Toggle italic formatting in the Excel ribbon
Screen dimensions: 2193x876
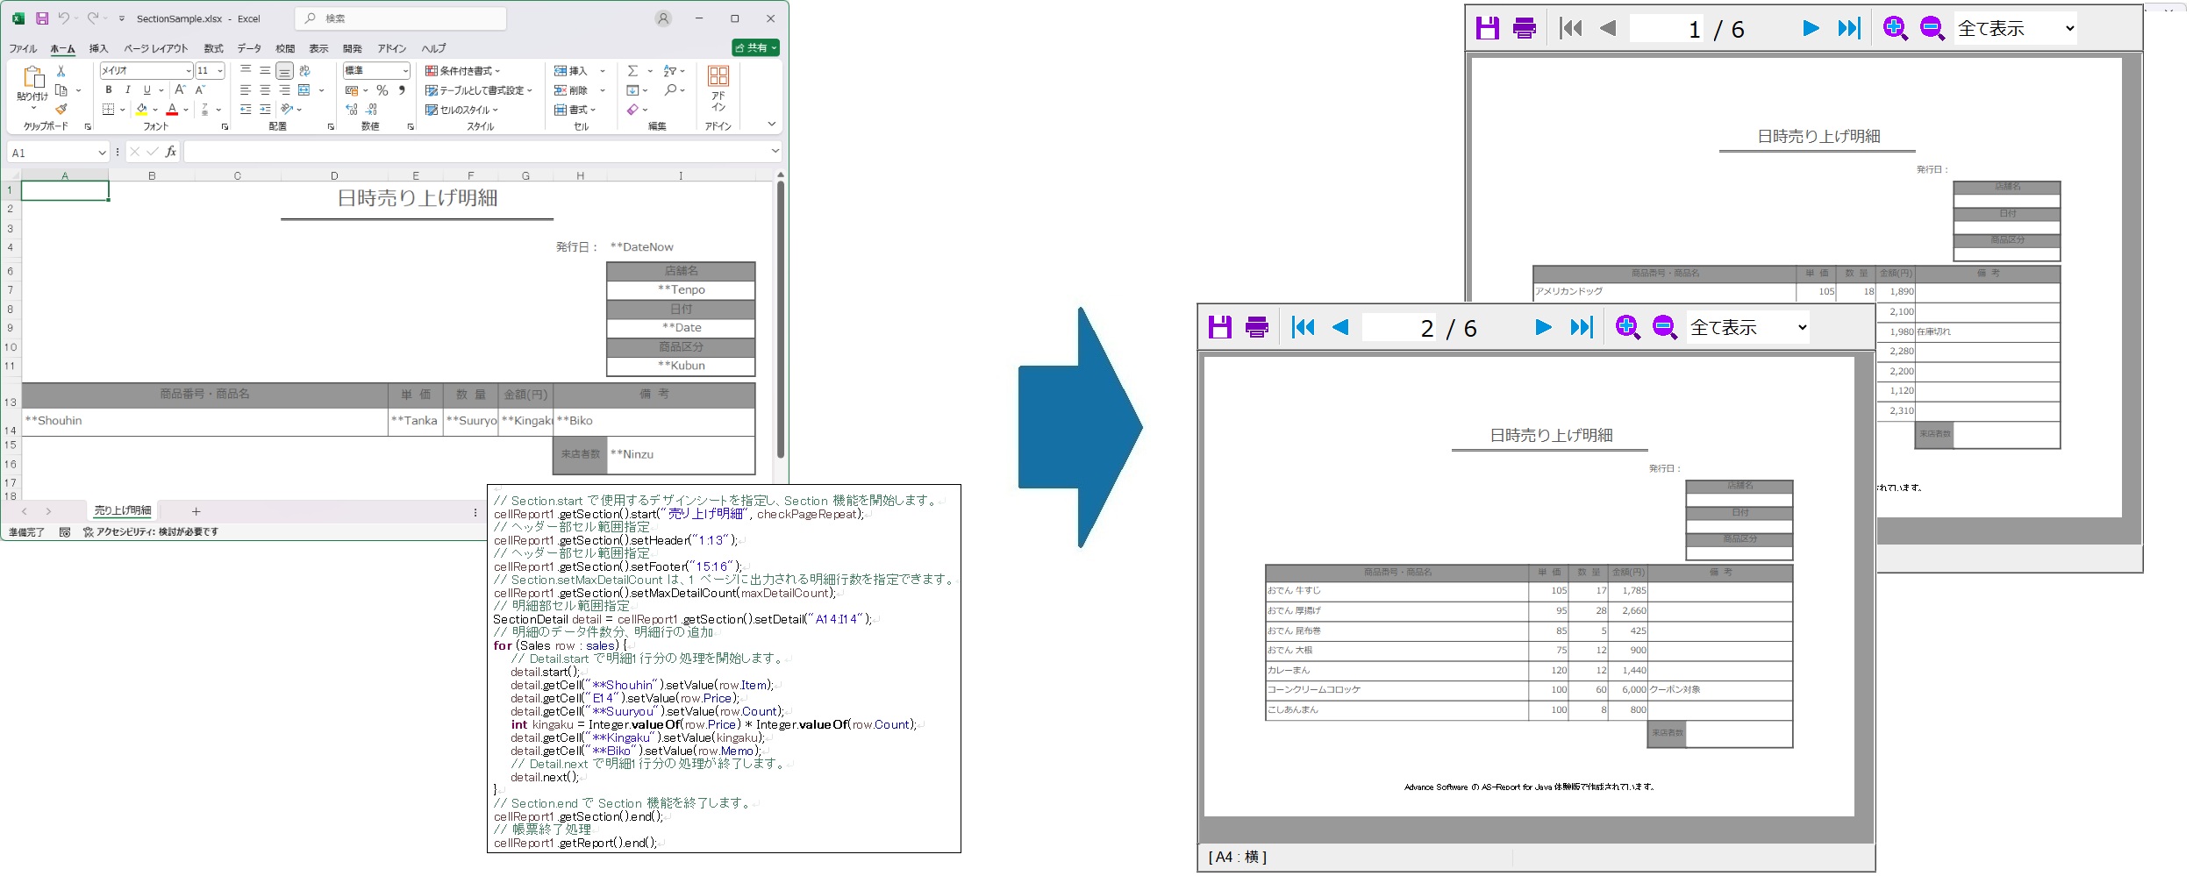(x=128, y=89)
